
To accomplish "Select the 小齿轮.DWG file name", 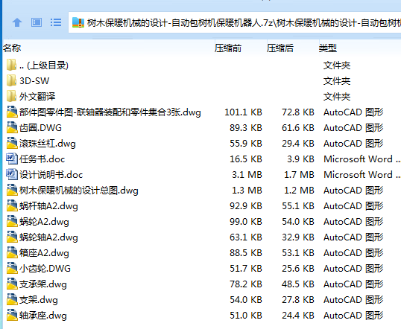I will coord(45,269).
